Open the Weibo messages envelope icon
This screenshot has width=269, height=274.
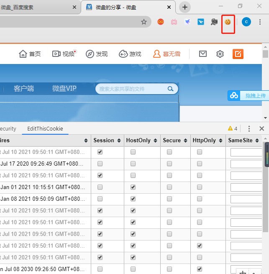coord(203,54)
